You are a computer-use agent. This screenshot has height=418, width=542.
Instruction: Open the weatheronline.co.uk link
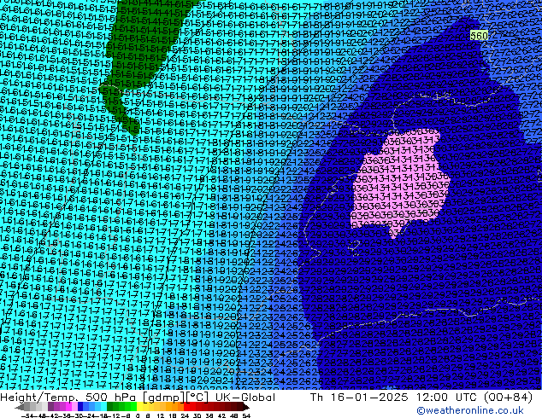coord(470,410)
